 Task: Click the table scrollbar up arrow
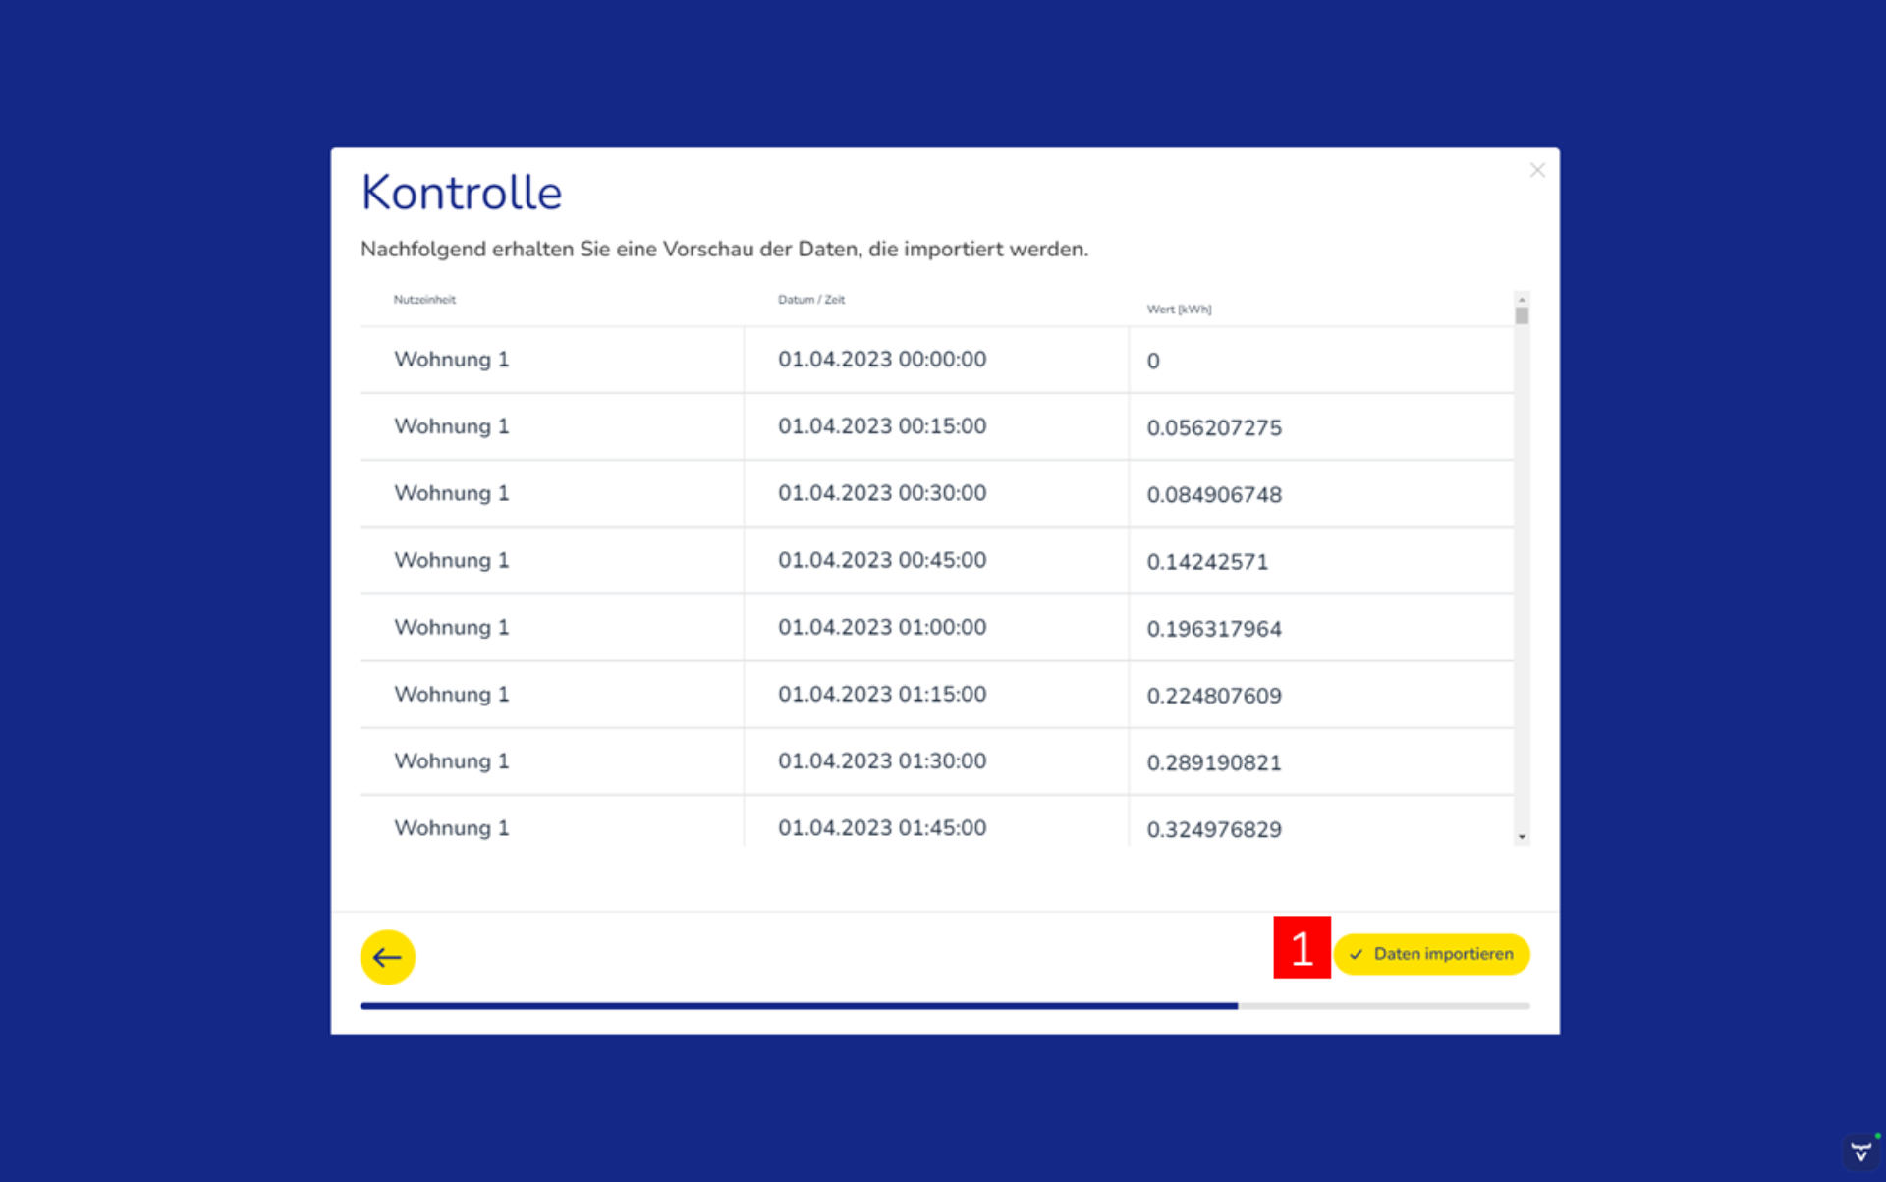point(1522,299)
